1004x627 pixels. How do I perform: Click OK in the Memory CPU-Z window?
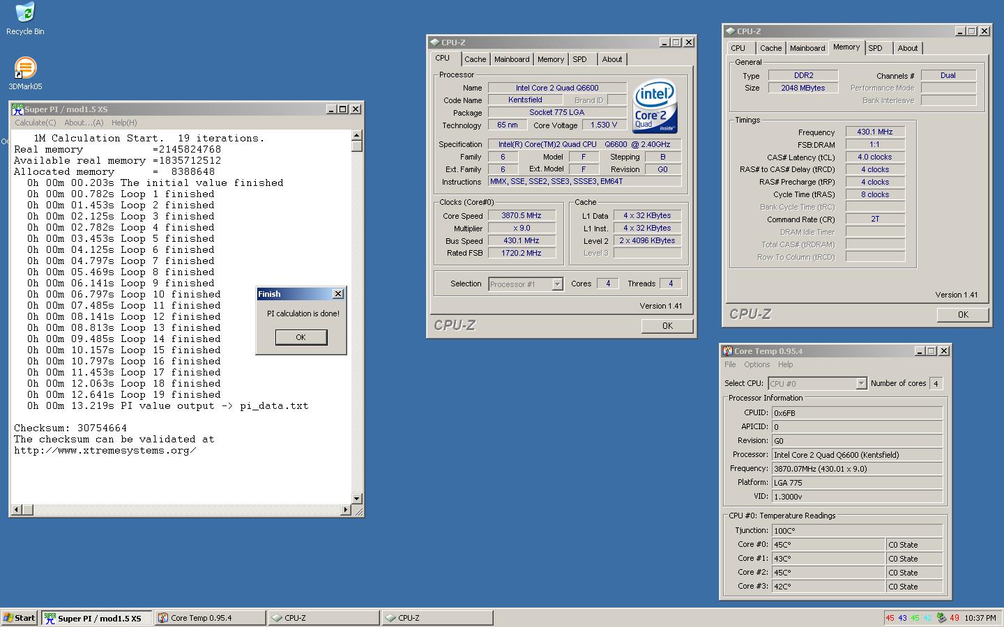coord(963,315)
